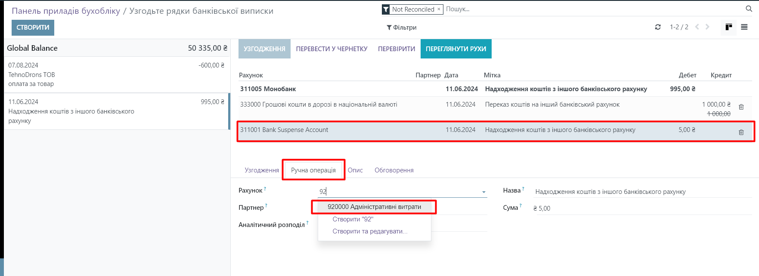The height and width of the screenshot is (276, 759).
Task: Open the Фільтри dropdown
Action: tap(401, 28)
